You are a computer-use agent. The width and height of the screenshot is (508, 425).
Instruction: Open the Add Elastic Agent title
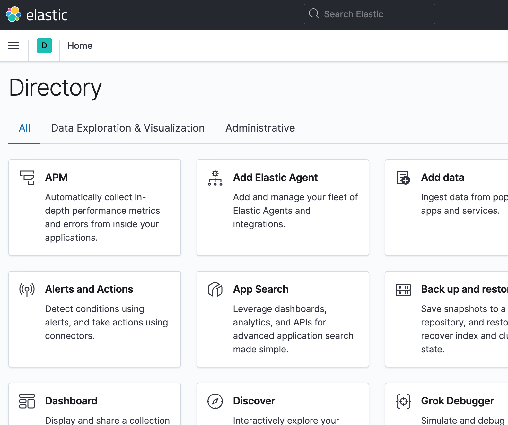click(x=275, y=178)
